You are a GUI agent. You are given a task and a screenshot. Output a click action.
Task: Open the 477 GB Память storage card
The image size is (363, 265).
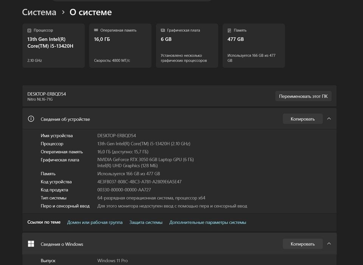[254, 46]
